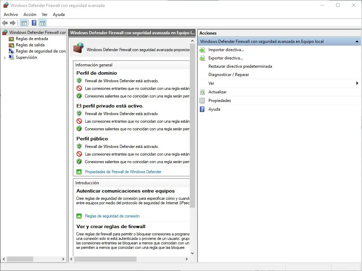Click the tree pane horizontal scroll right arrow

[63, 259]
